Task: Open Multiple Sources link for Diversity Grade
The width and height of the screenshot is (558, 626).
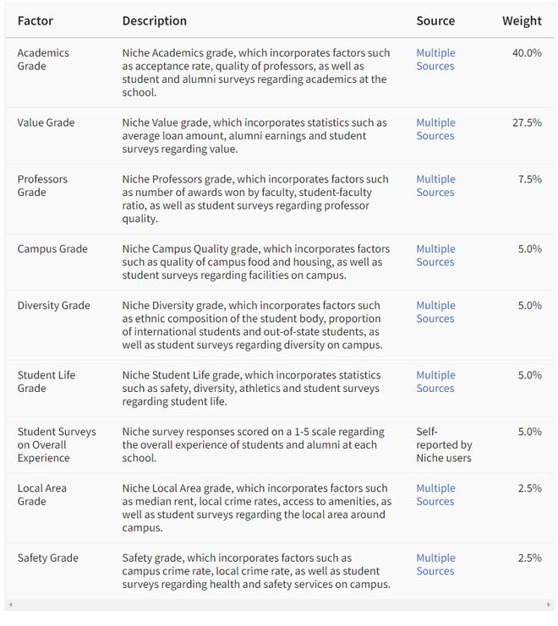Action: 435,312
